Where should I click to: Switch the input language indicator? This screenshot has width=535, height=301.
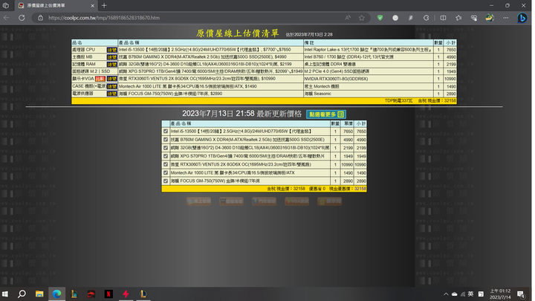[x=470, y=294]
